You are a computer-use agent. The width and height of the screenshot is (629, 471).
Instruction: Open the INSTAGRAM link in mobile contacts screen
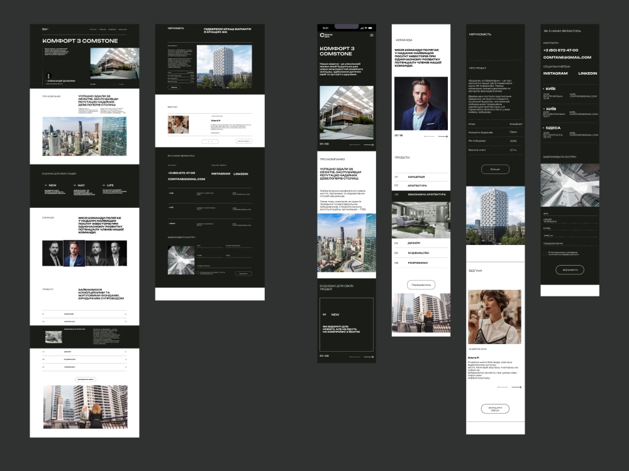[555, 73]
